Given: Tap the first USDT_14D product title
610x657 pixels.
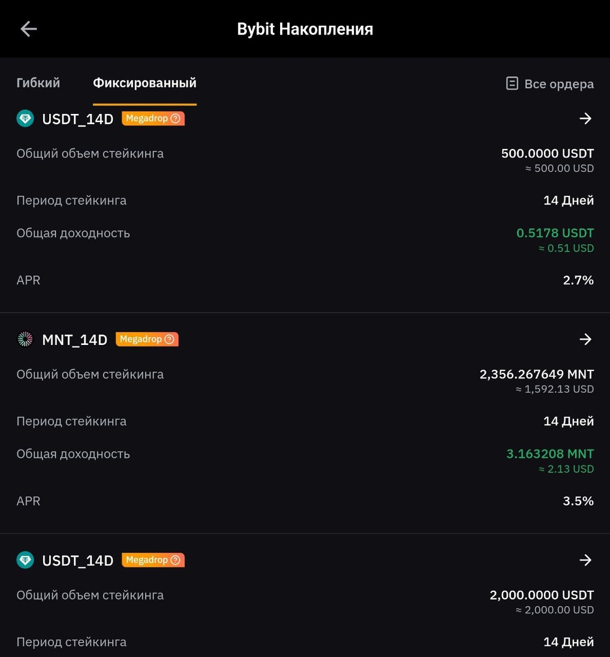Looking at the screenshot, I should [78, 119].
